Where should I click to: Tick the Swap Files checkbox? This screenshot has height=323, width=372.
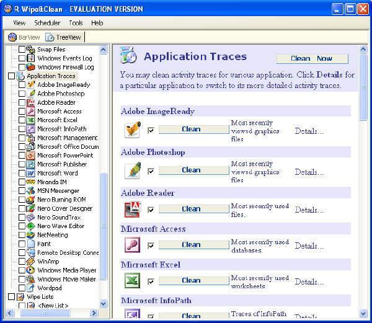click(22, 50)
